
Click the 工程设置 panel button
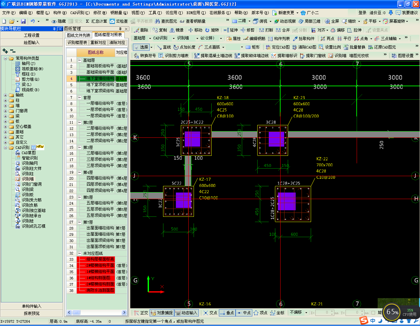click(32, 35)
